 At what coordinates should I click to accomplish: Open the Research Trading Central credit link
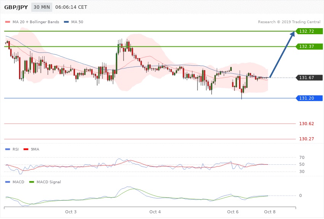[289, 22]
